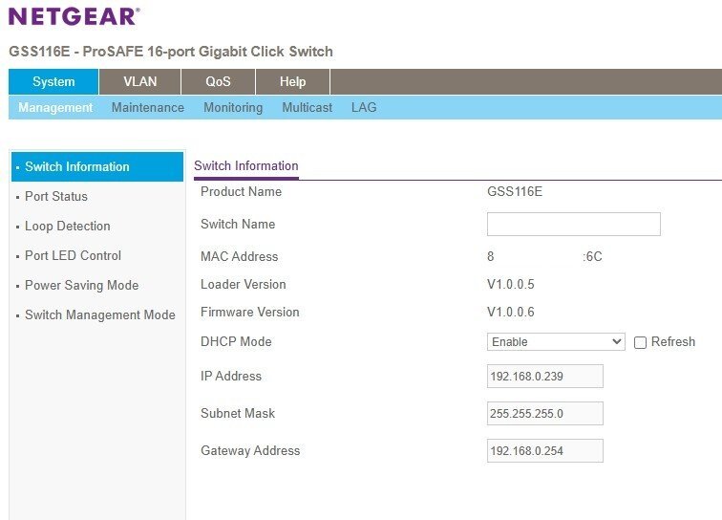Image resolution: width=722 pixels, height=520 pixels.
Task: Open the Monitoring submenu
Action: [x=233, y=107]
